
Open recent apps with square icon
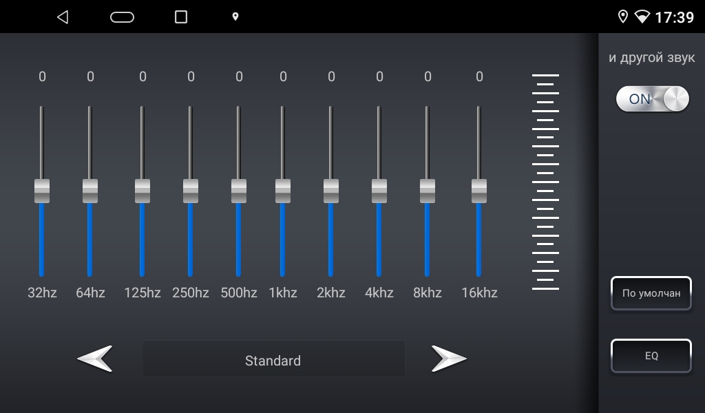(181, 17)
